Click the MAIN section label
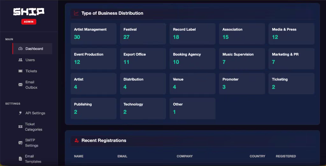Screen dimensions: 326x166 click(9, 39)
